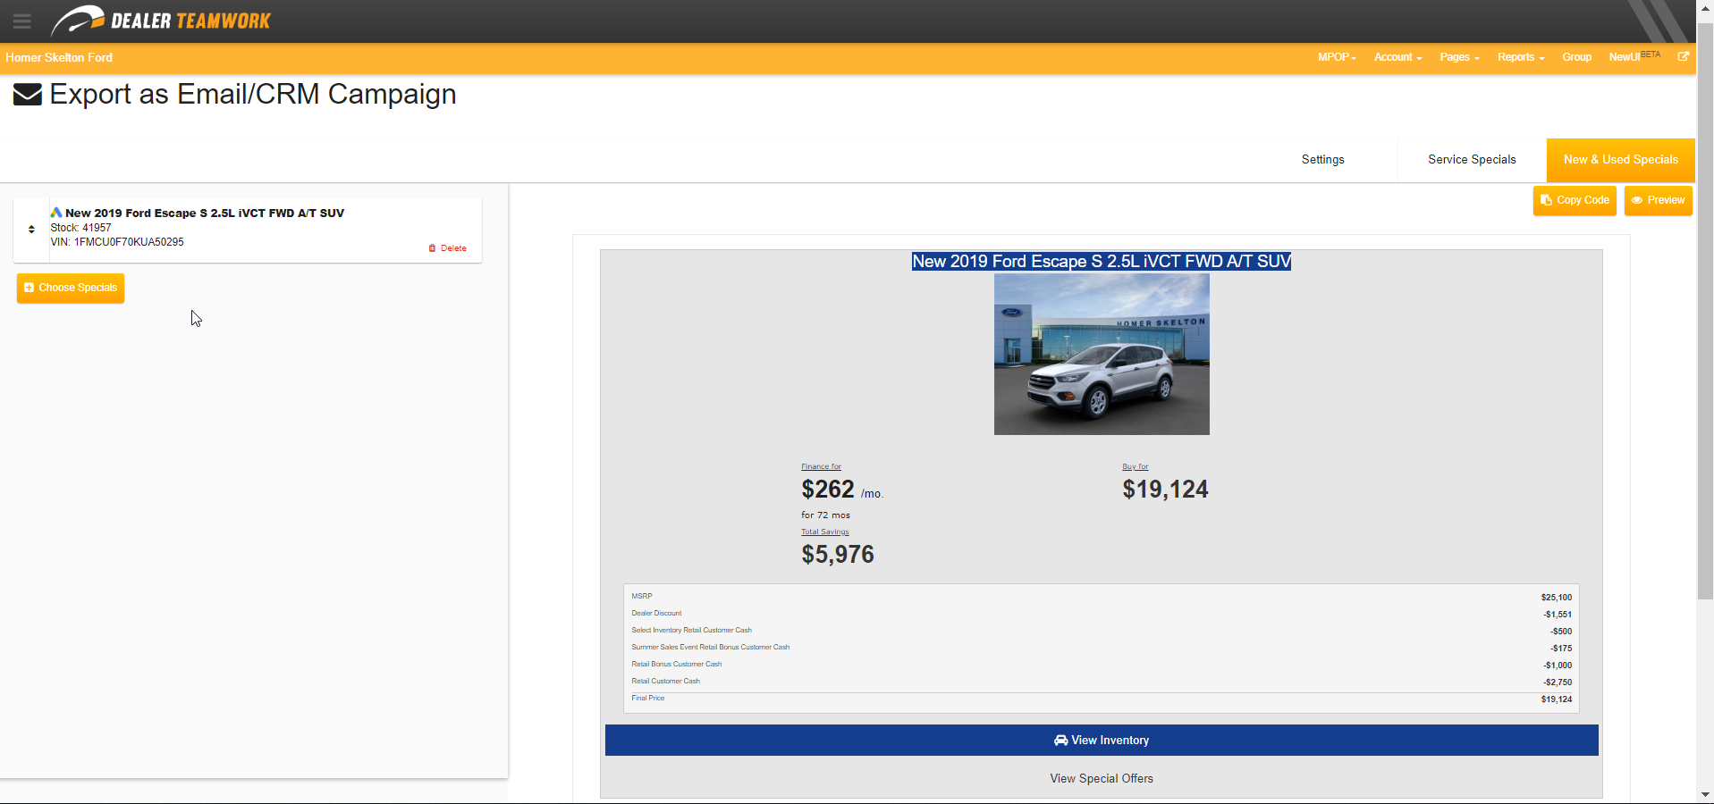Click the external link icon in the orange bar
This screenshot has width=1714, height=804.
[x=1684, y=57]
